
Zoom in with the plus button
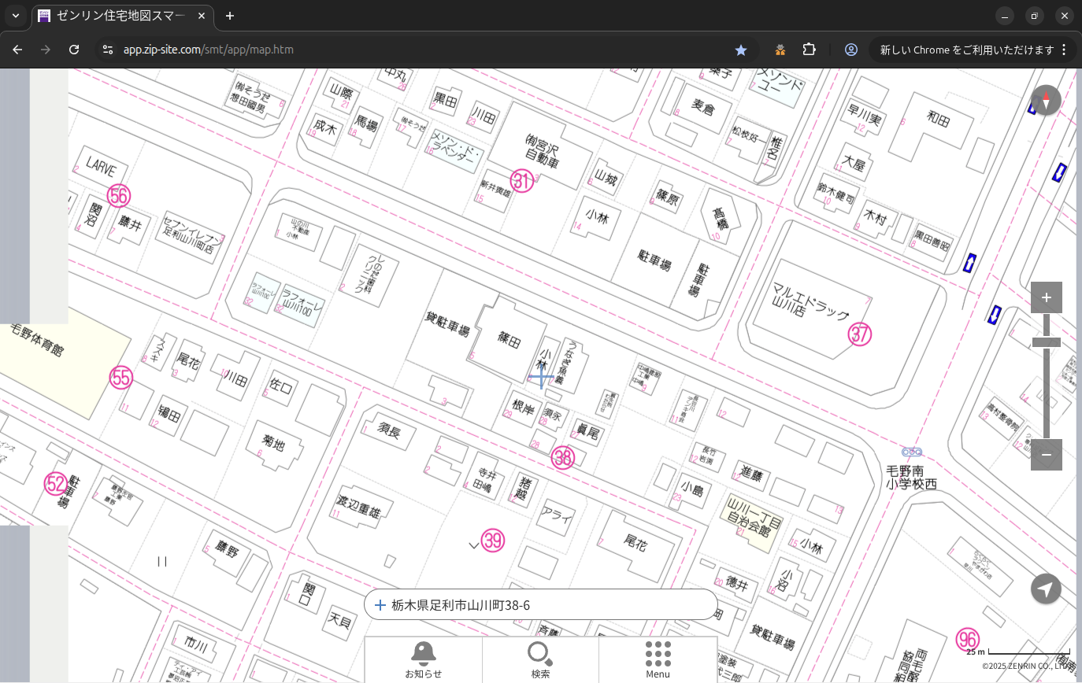pos(1046,297)
